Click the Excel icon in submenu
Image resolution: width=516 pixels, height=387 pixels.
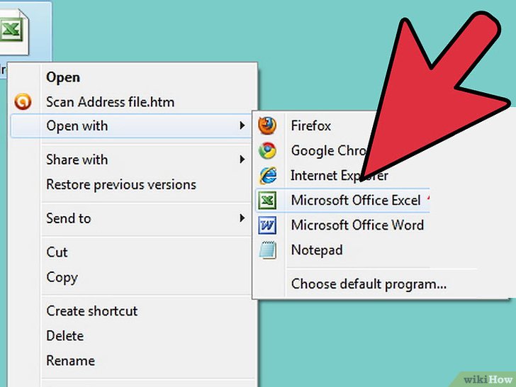point(267,201)
